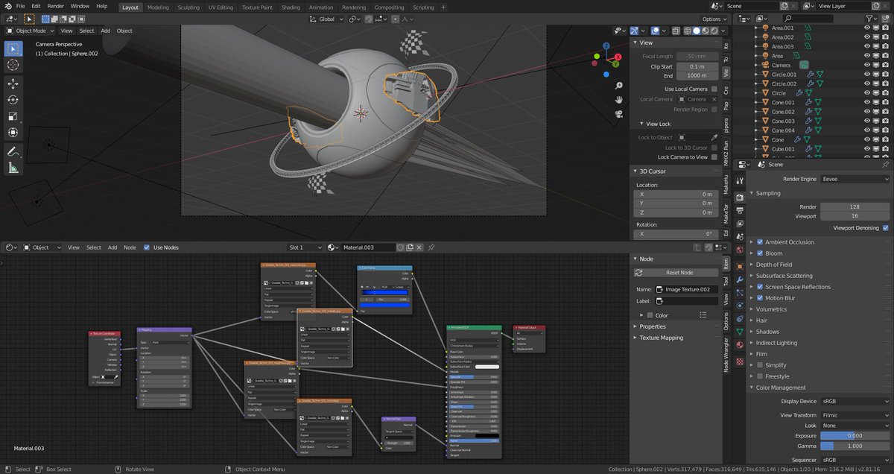
Task: Click the camera view toggle icon
Action: [619, 114]
